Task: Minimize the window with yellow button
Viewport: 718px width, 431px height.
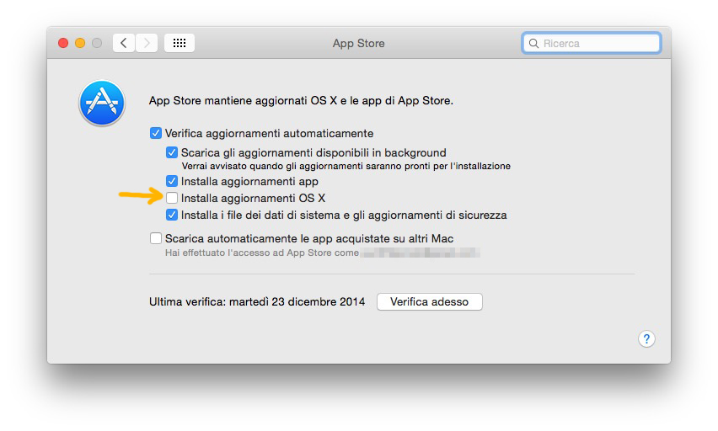Action: click(x=80, y=43)
